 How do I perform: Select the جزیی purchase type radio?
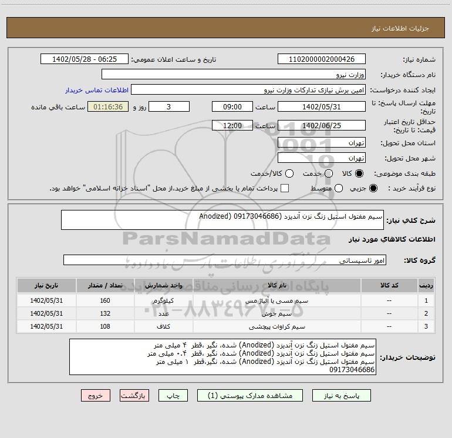coord(373,188)
